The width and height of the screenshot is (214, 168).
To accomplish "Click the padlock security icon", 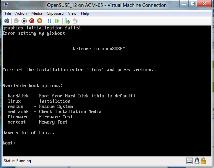I will tap(203, 161).
